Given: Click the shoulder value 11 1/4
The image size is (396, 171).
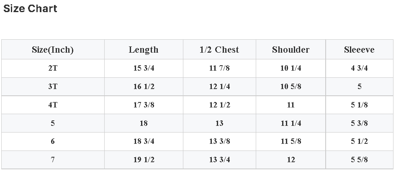Looking at the screenshot, I should pos(291,123).
